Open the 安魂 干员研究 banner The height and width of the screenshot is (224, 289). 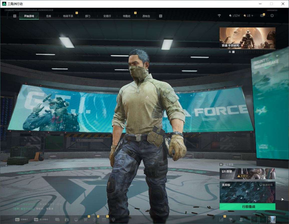point(247,38)
